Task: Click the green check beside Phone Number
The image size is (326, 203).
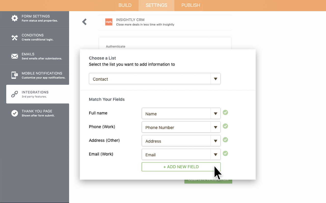Action: pos(225,126)
